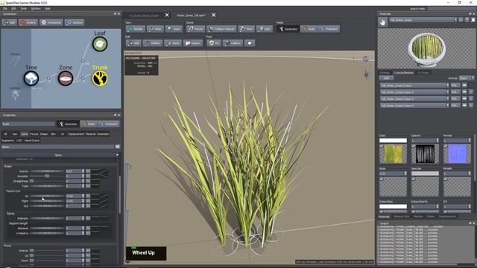Screen dimensions: 477x268
Task: Click the Ancestor slider handle
Action: [47, 176]
